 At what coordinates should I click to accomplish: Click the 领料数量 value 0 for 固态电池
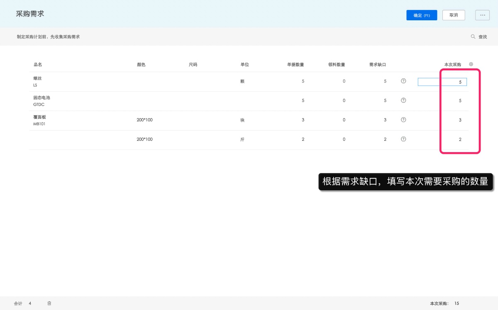coord(344,101)
